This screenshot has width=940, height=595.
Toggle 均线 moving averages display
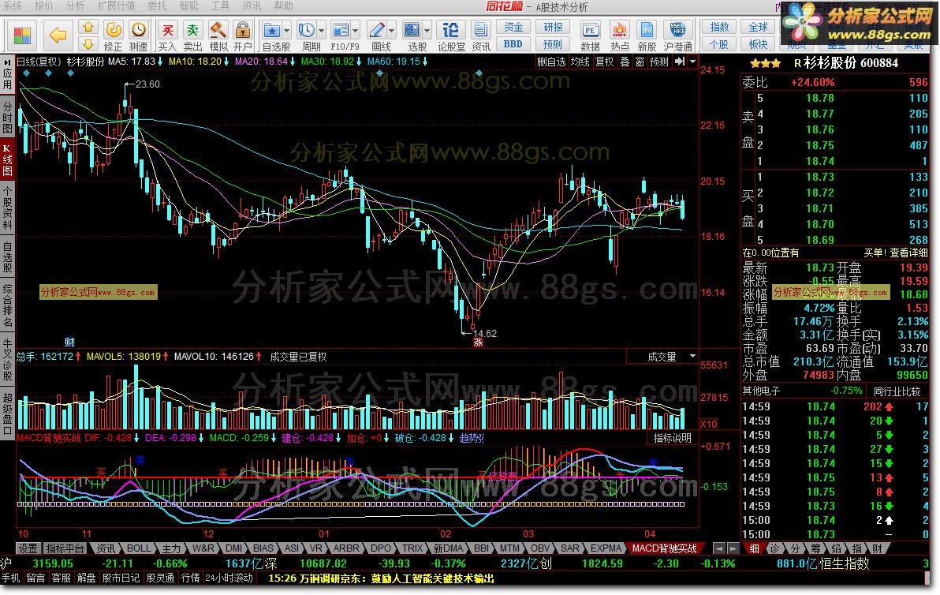coord(580,62)
